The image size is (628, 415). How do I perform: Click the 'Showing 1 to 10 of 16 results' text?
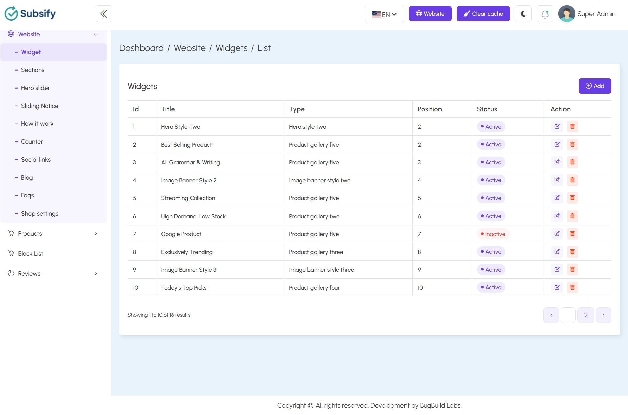pos(159,315)
